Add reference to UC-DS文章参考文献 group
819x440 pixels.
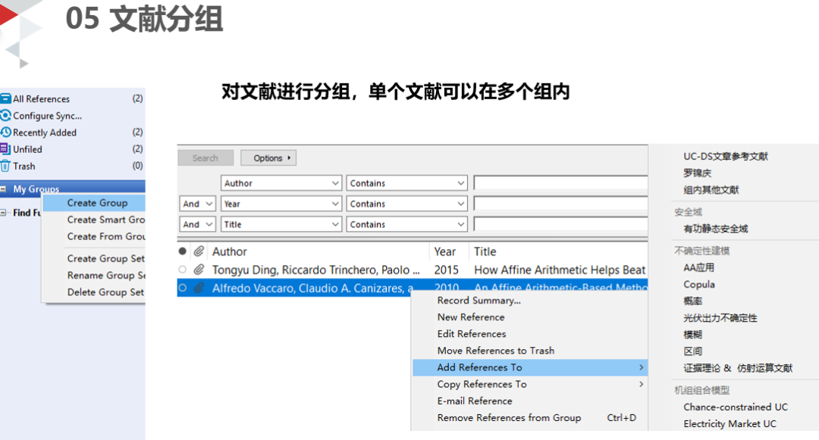click(x=726, y=157)
